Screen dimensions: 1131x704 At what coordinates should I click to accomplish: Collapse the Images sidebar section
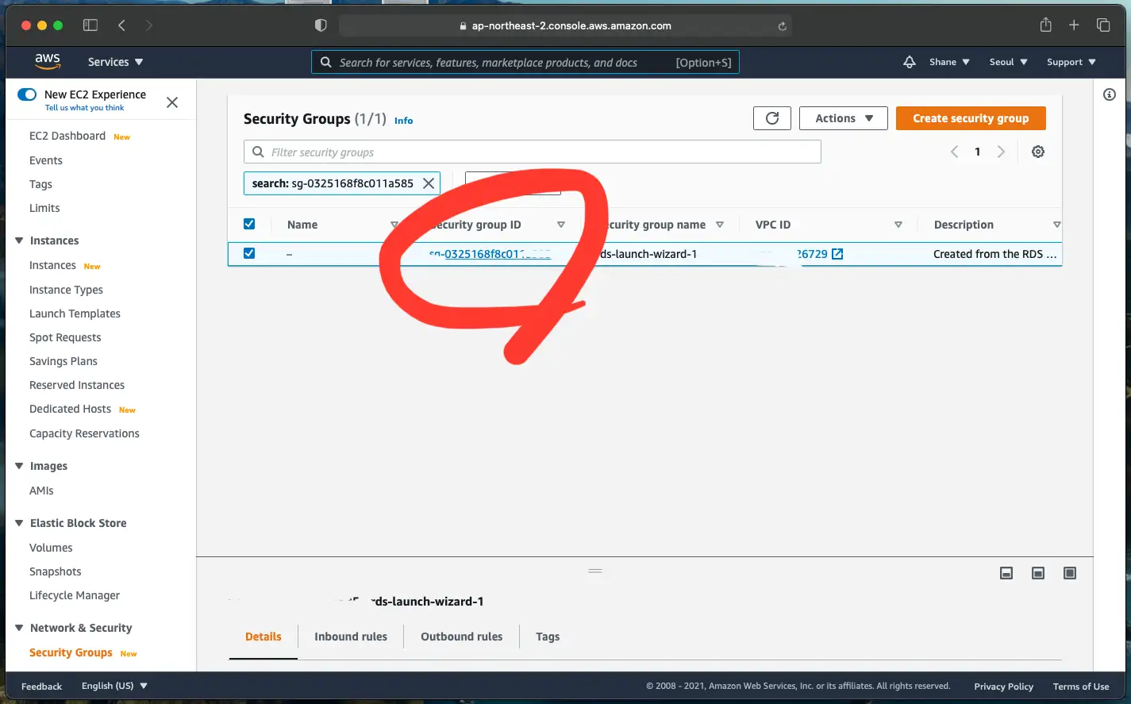coord(19,466)
